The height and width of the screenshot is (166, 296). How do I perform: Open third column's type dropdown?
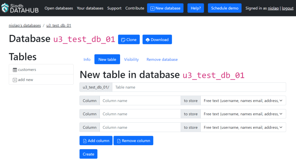click(x=243, y=127)
